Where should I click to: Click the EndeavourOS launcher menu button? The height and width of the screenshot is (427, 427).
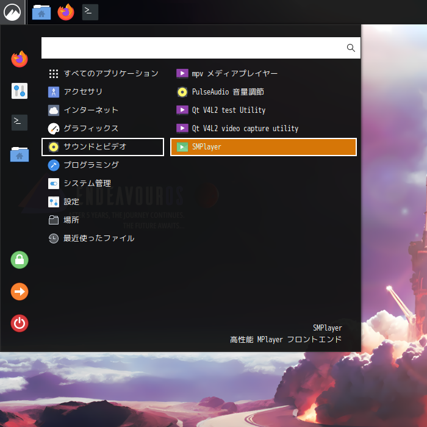click(x=12, y=12)
